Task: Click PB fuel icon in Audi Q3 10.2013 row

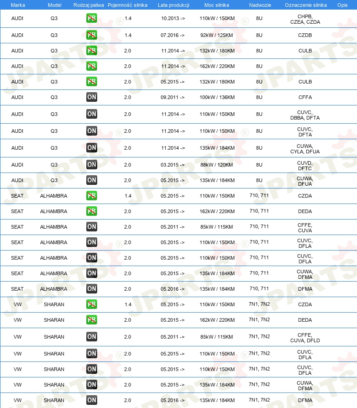Action: click(x=92, y=18)
